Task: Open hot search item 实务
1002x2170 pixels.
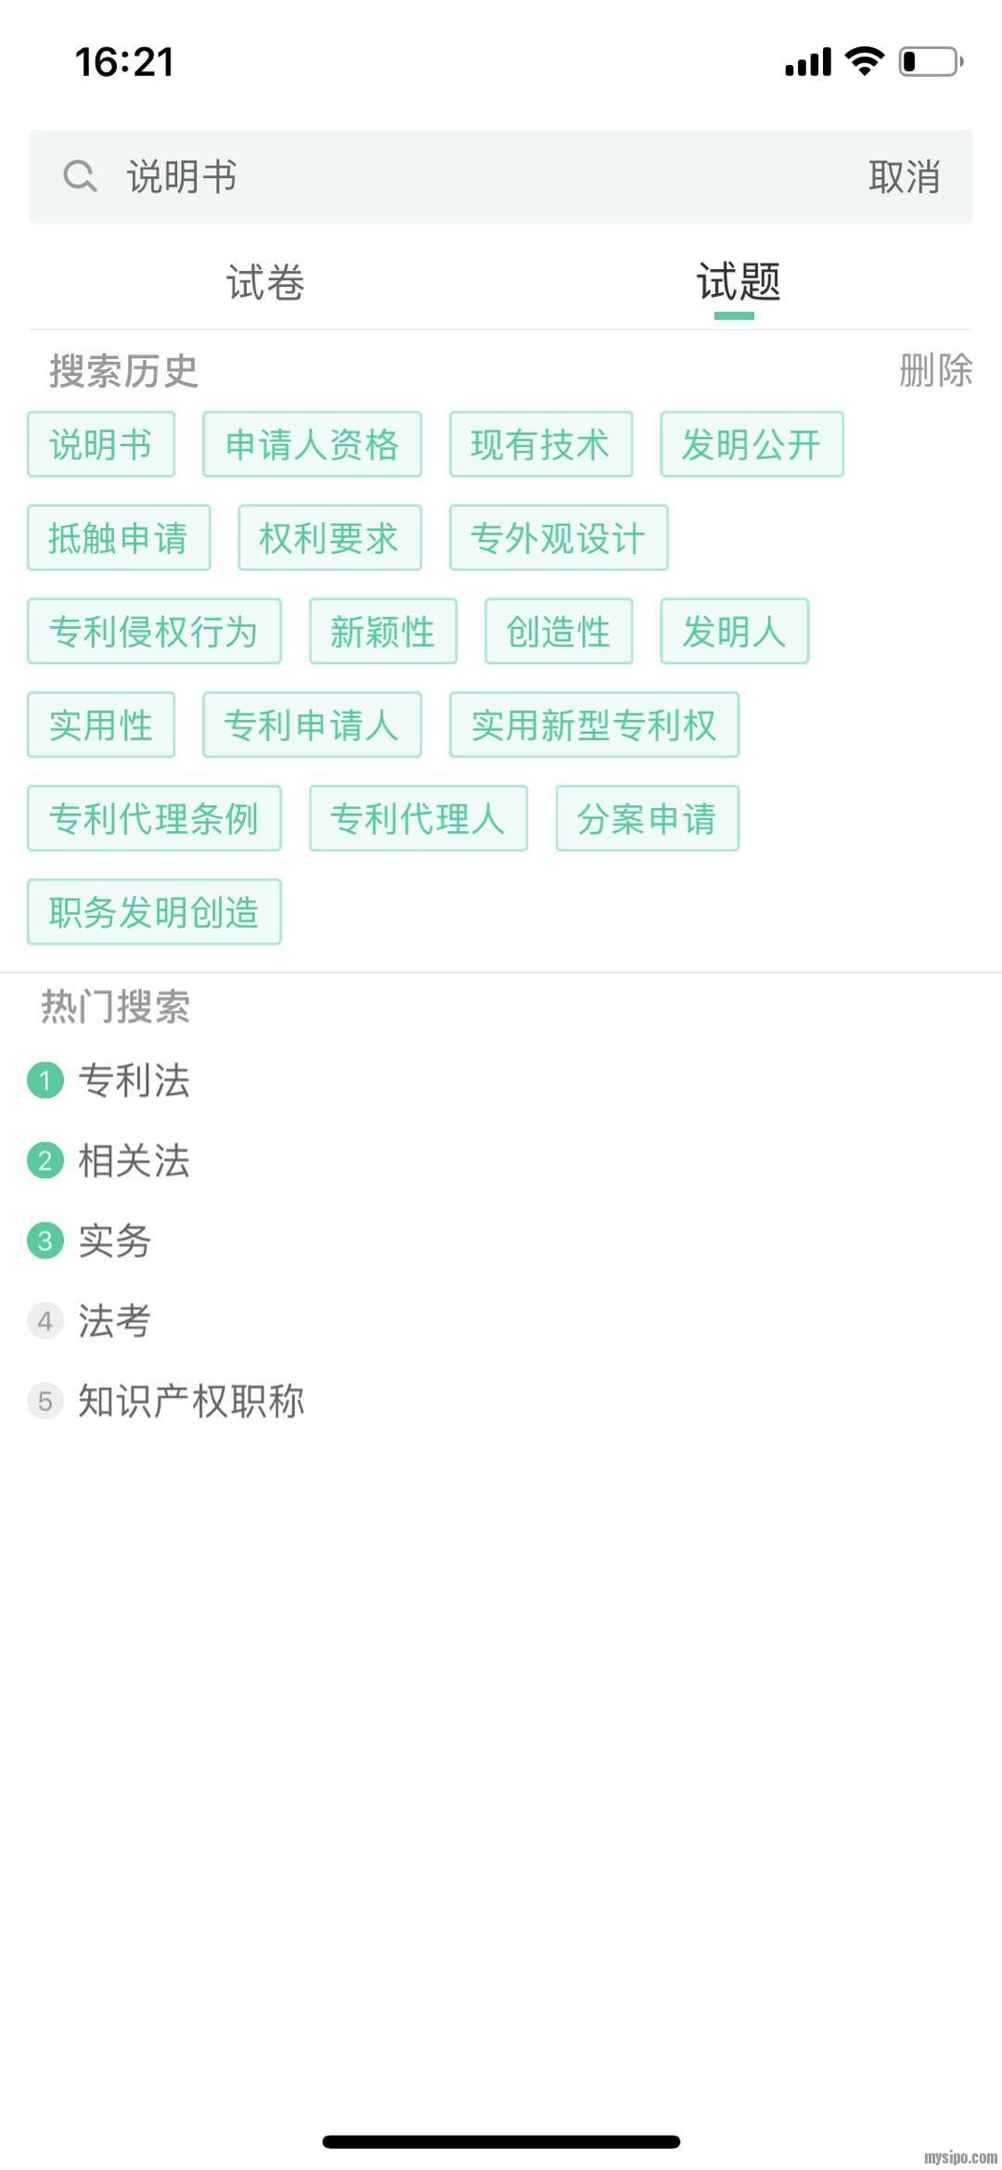Action: coord(115,1241)
